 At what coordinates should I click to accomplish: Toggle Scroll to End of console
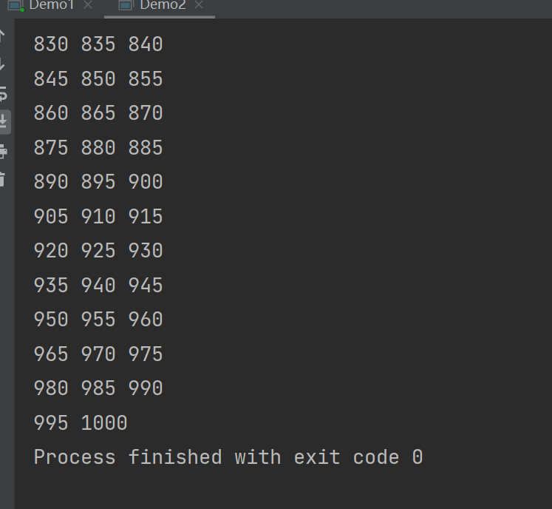click(4, 121)
